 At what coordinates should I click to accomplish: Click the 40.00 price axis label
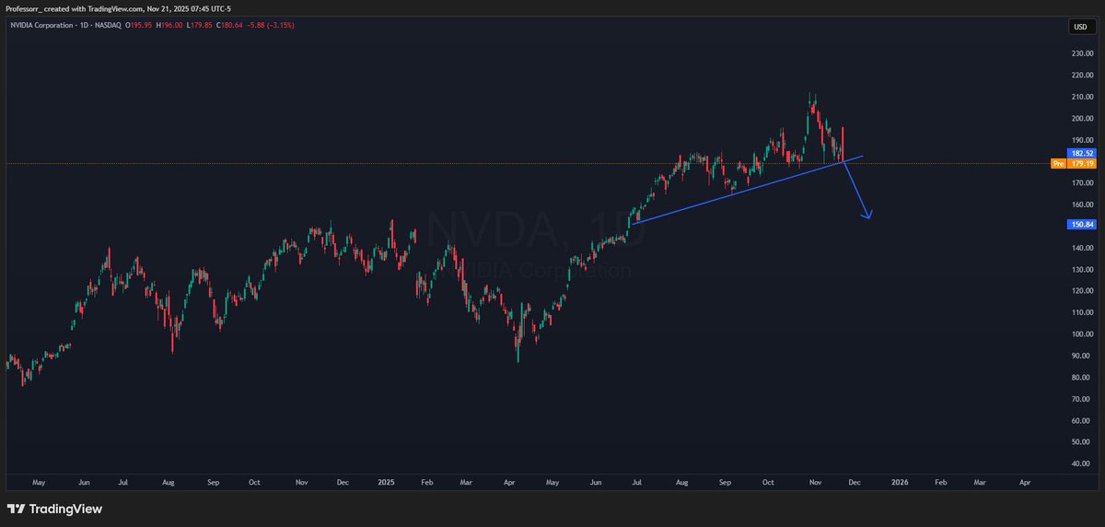[x=1083, y=463]
